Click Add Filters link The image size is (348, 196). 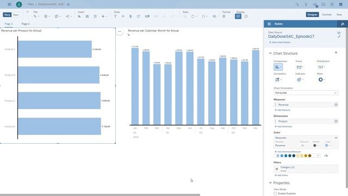[x=281, y=175]
